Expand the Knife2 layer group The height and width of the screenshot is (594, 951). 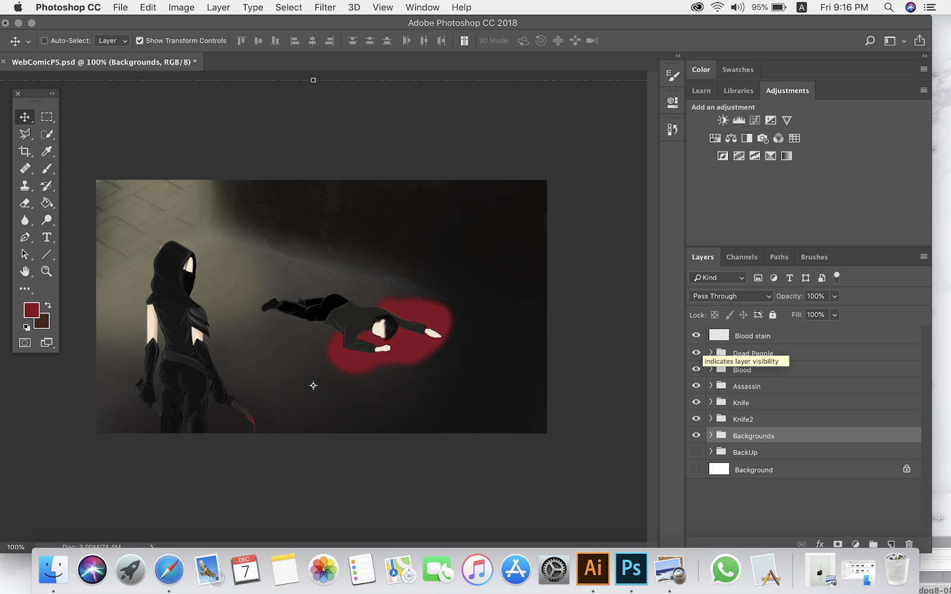[x=710, y=419]
